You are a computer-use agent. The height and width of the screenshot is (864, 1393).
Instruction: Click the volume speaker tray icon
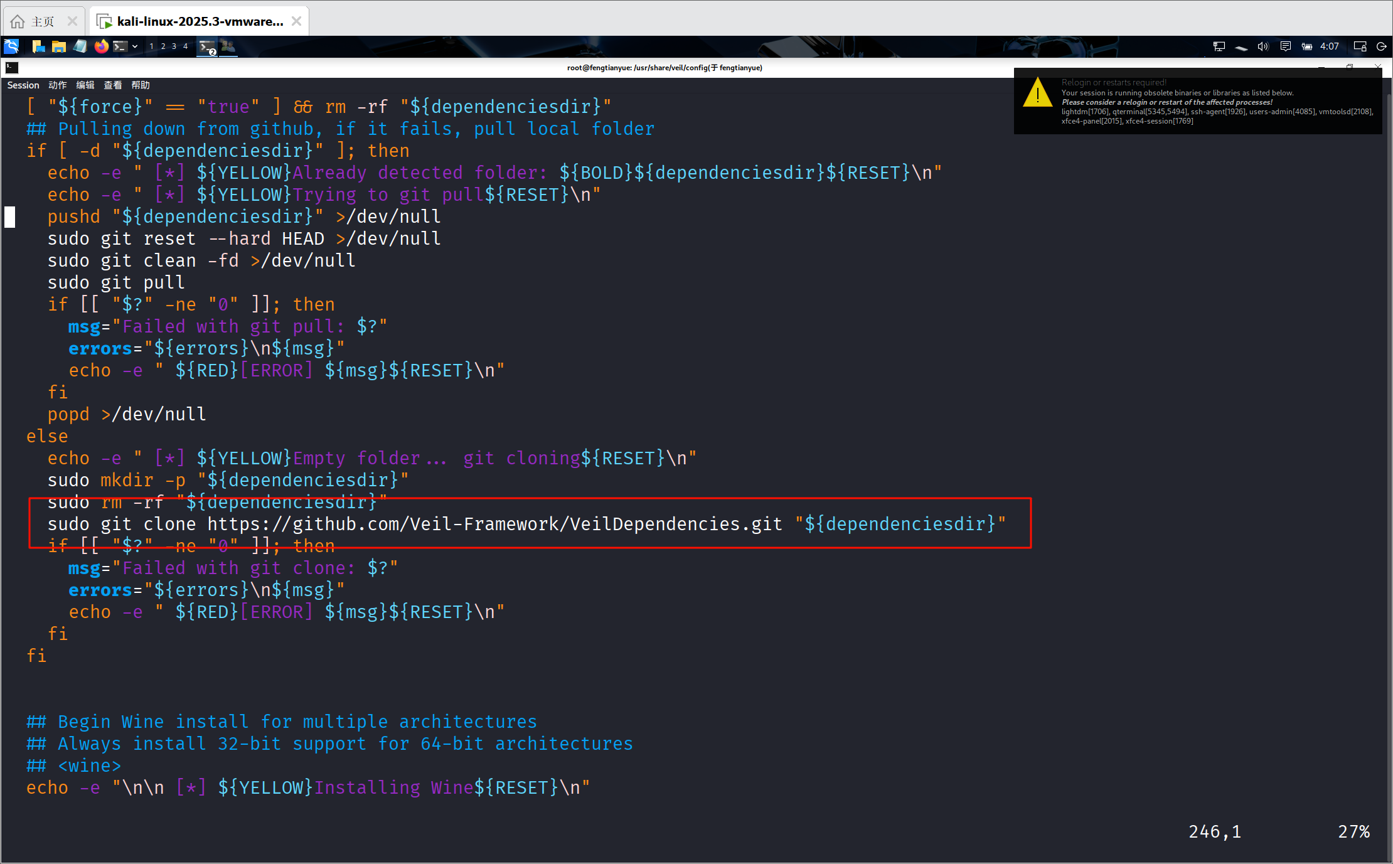pyautogui.click(x=1262, y=46)
